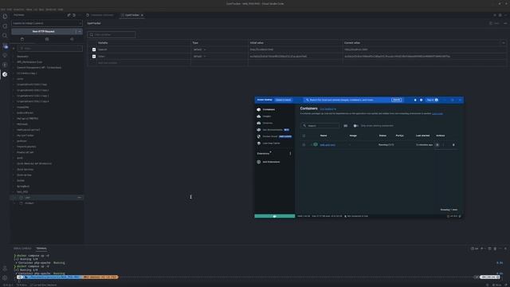Click Docker Desktop top search bar

pos(354,100)
